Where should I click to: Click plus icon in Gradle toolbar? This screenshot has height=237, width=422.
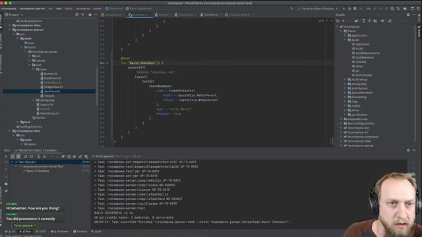tap(344, 21)
